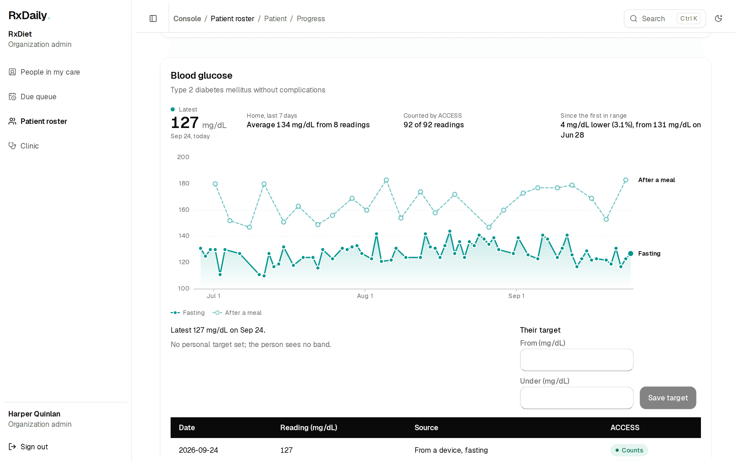Viewport: 740px width, 462px height.
Task: Click Ctrl K shortcut badge
Action: pos(689,18)
